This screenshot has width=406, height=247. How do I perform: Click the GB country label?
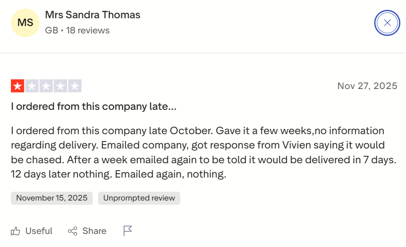(x=51, y=30)
